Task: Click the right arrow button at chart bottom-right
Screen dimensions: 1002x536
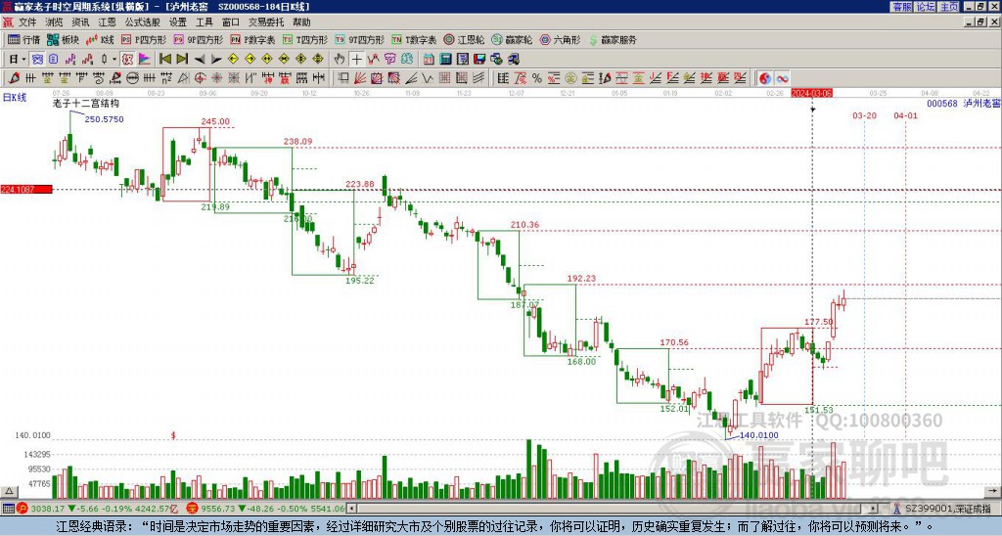Action: coord(994,491)
